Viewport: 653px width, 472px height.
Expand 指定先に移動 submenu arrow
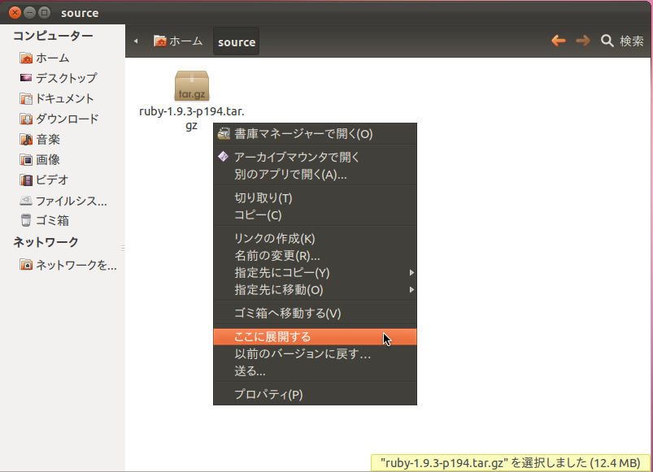pos(411,290)
